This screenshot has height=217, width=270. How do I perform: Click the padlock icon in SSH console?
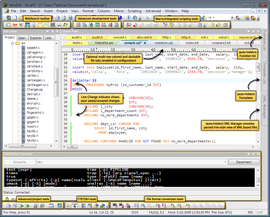tap(7, 199)
